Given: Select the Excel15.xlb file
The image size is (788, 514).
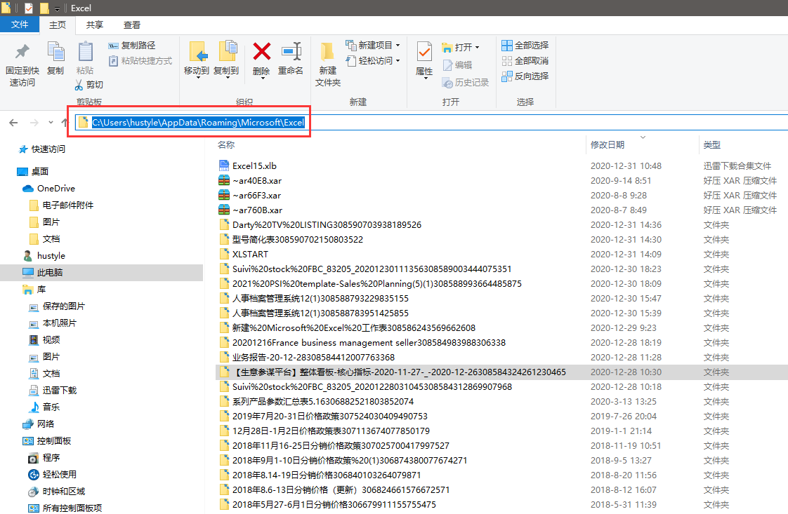Looking at the screenshot, I should [254, 165].
